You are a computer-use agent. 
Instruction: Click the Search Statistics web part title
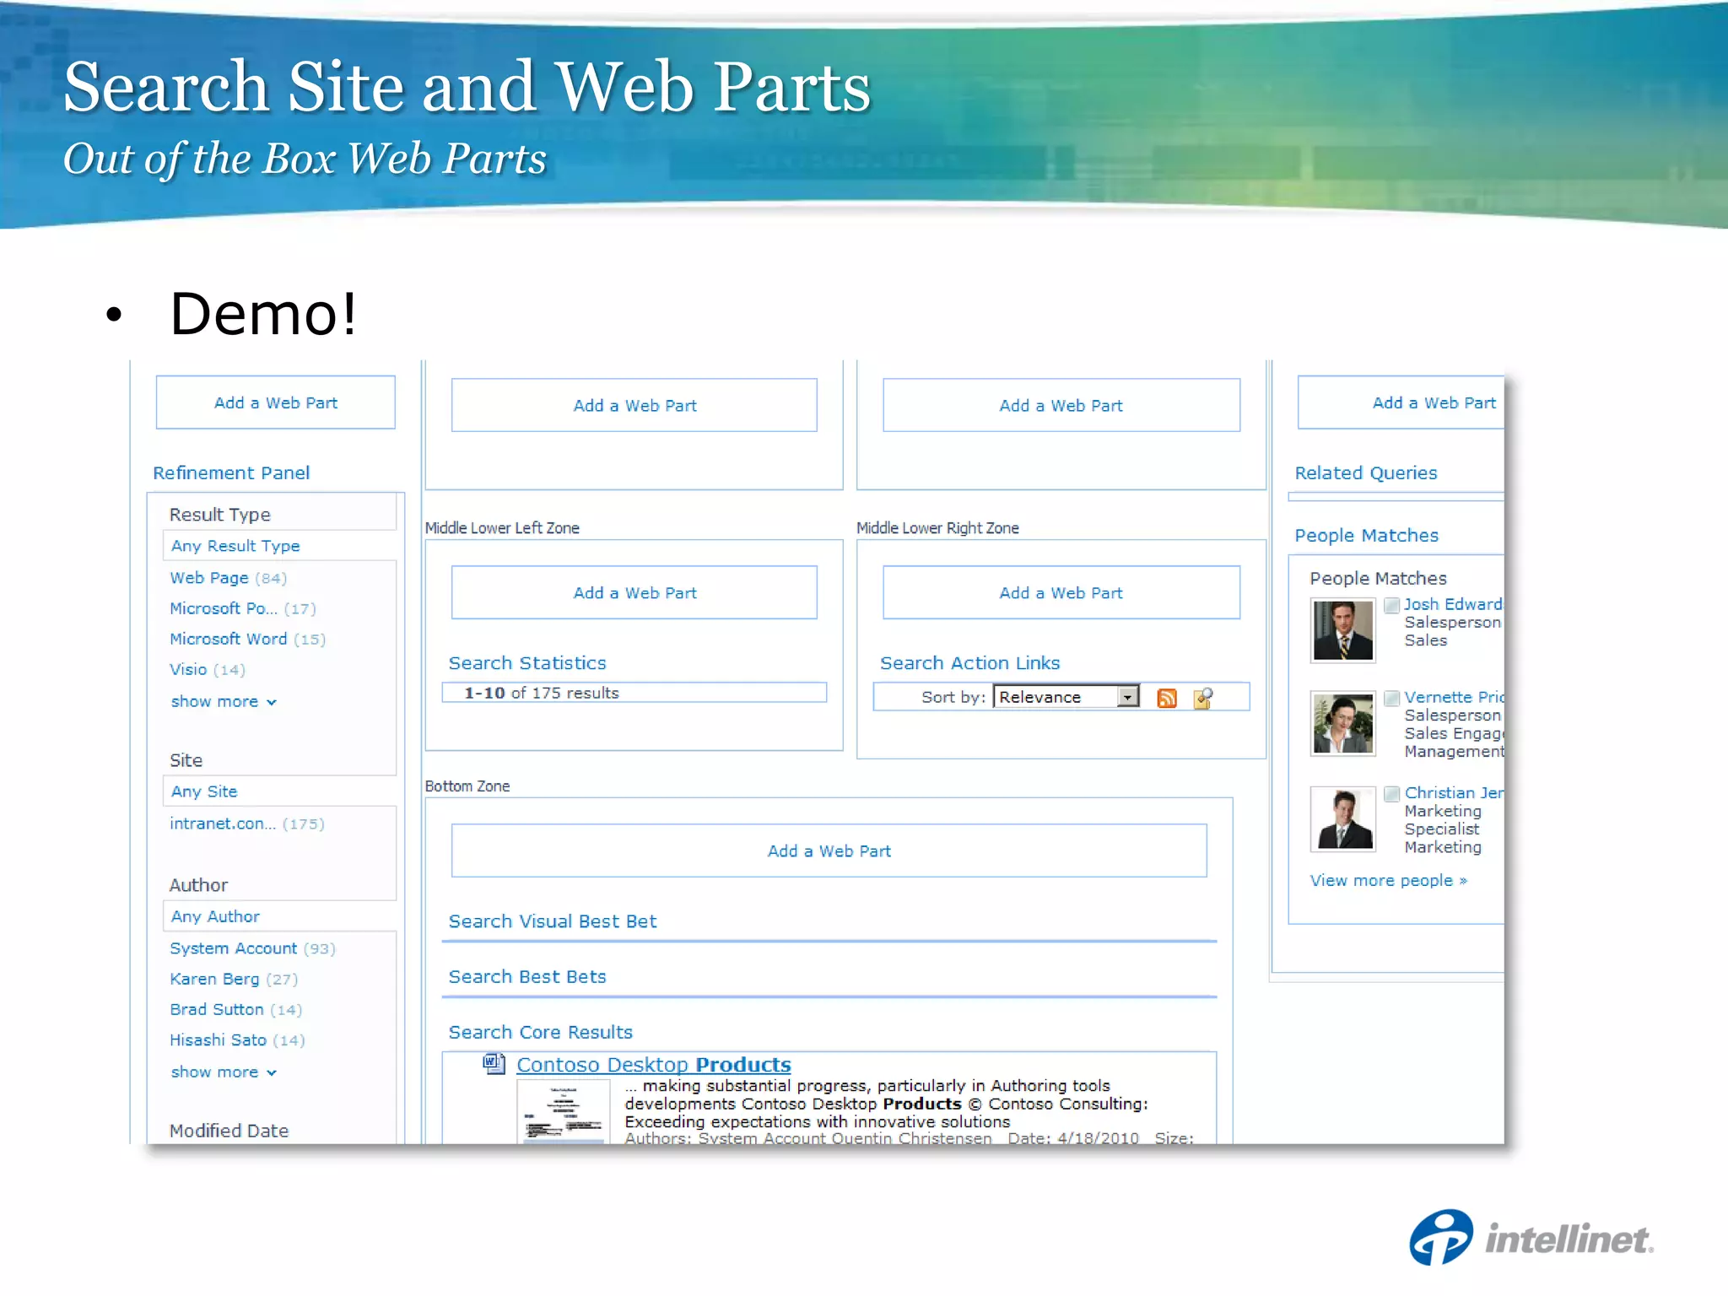pyautogui.click(x=527, y=663)
